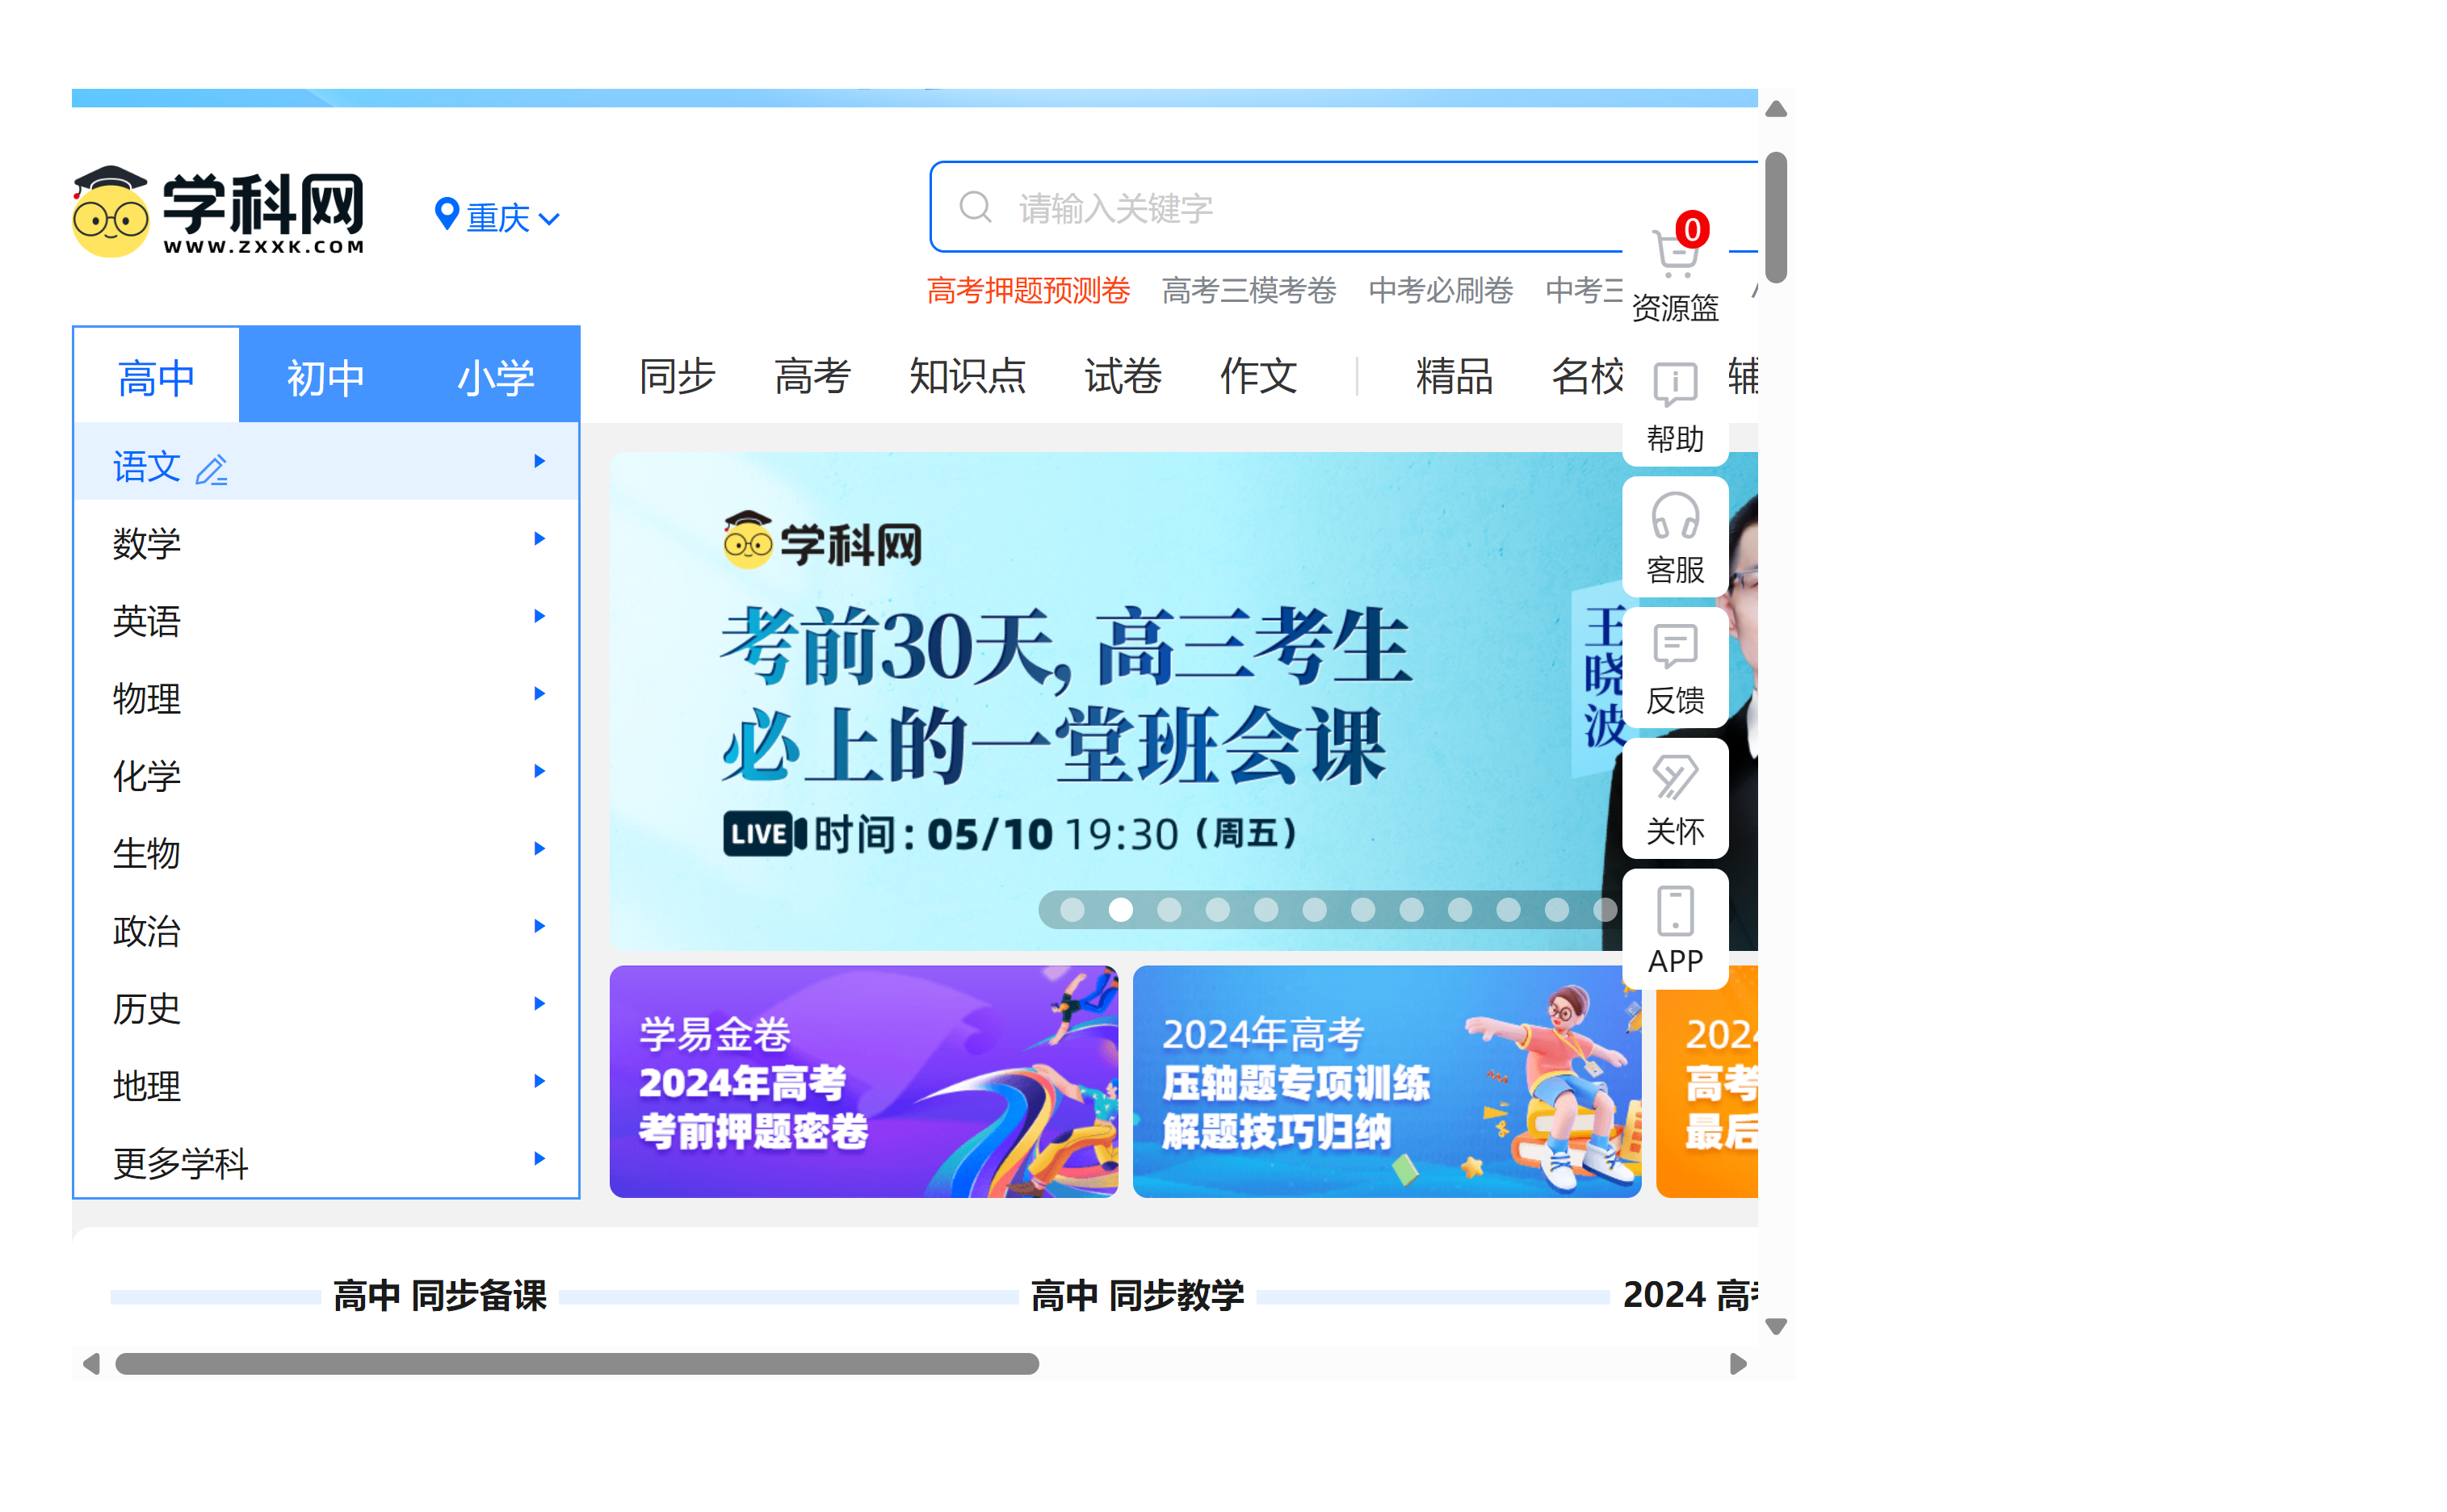2447x1512 pixels.
Task: Expand the 更多学科 submenu arrow
Action: 539,1159
